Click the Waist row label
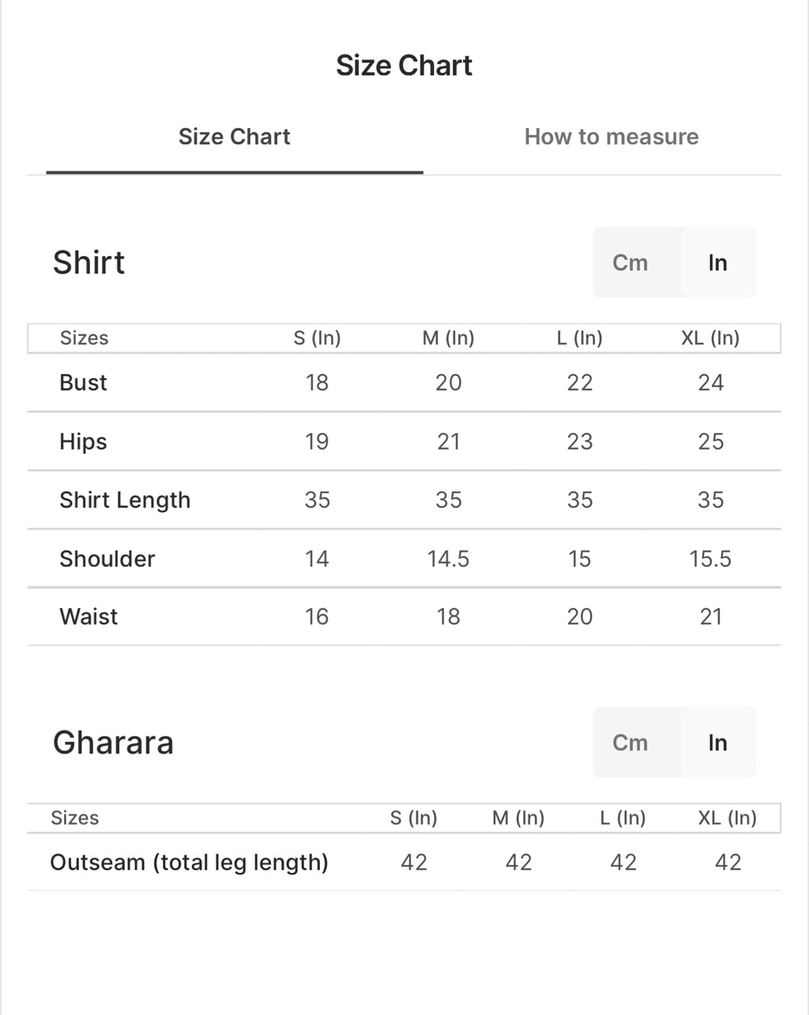The width and height of the screenshot is (809, 1015). (x=88, y=617)
